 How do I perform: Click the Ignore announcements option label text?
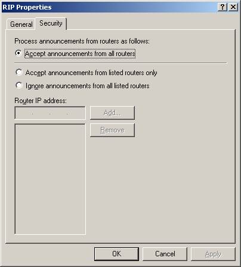click(88, 86)
